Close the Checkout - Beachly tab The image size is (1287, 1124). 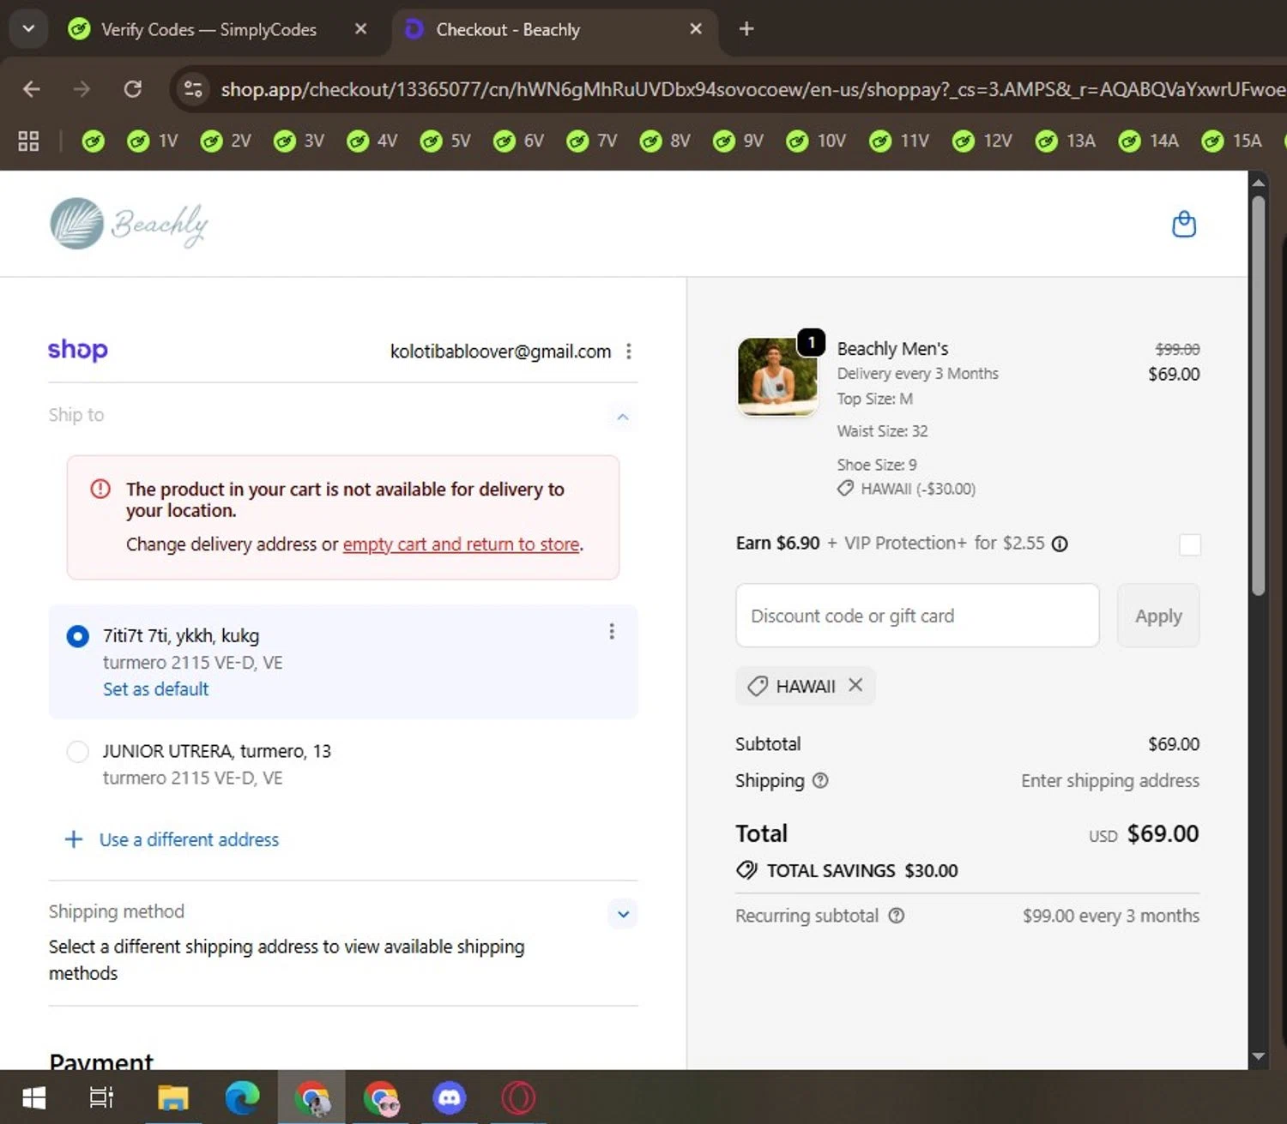pos(696,29)
